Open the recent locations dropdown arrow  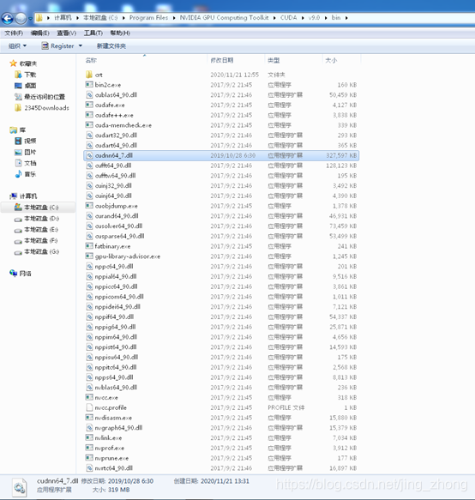pyautogui.click(x=30, y=19)
